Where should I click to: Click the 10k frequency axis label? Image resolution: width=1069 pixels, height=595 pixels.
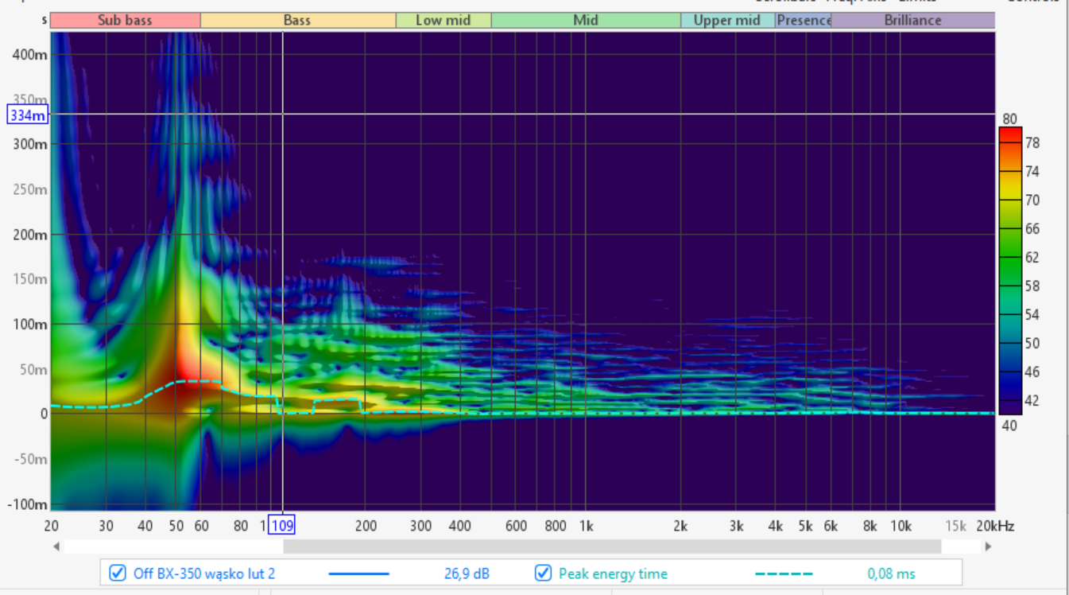(901, 526)
